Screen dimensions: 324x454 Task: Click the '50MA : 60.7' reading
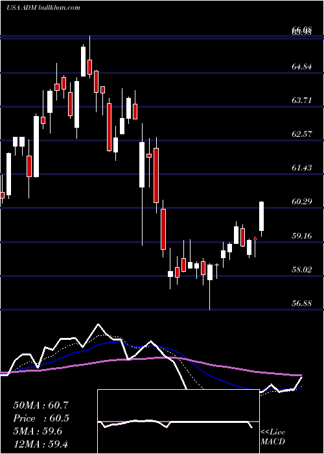(41, 405)
